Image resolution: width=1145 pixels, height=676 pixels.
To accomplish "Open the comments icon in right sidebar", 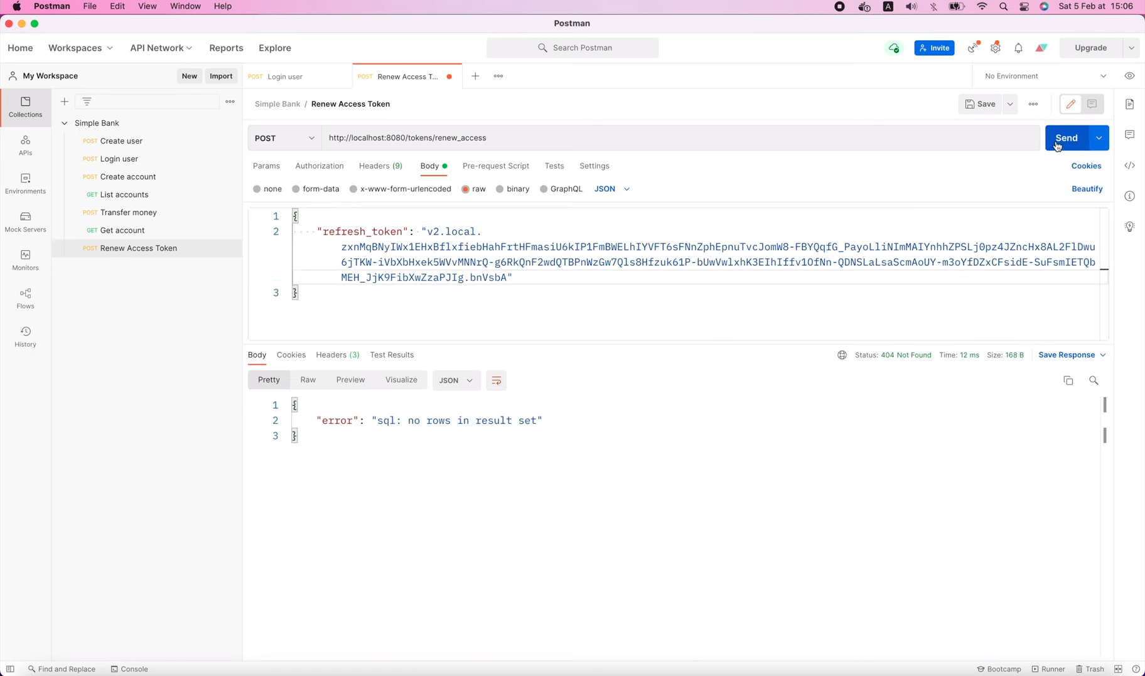I will click(1130, 135).
